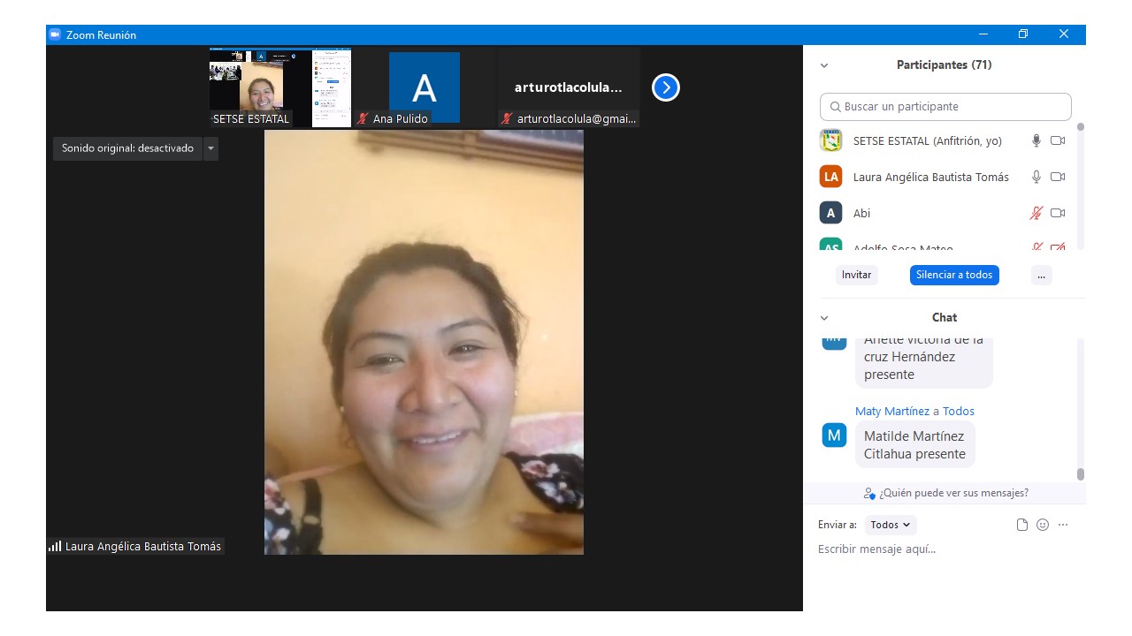Image resolution: width=1132 pixels, height=636 pixels.
Task: Select arturotlacolula video thumbnail
Action: click(569, 87)
